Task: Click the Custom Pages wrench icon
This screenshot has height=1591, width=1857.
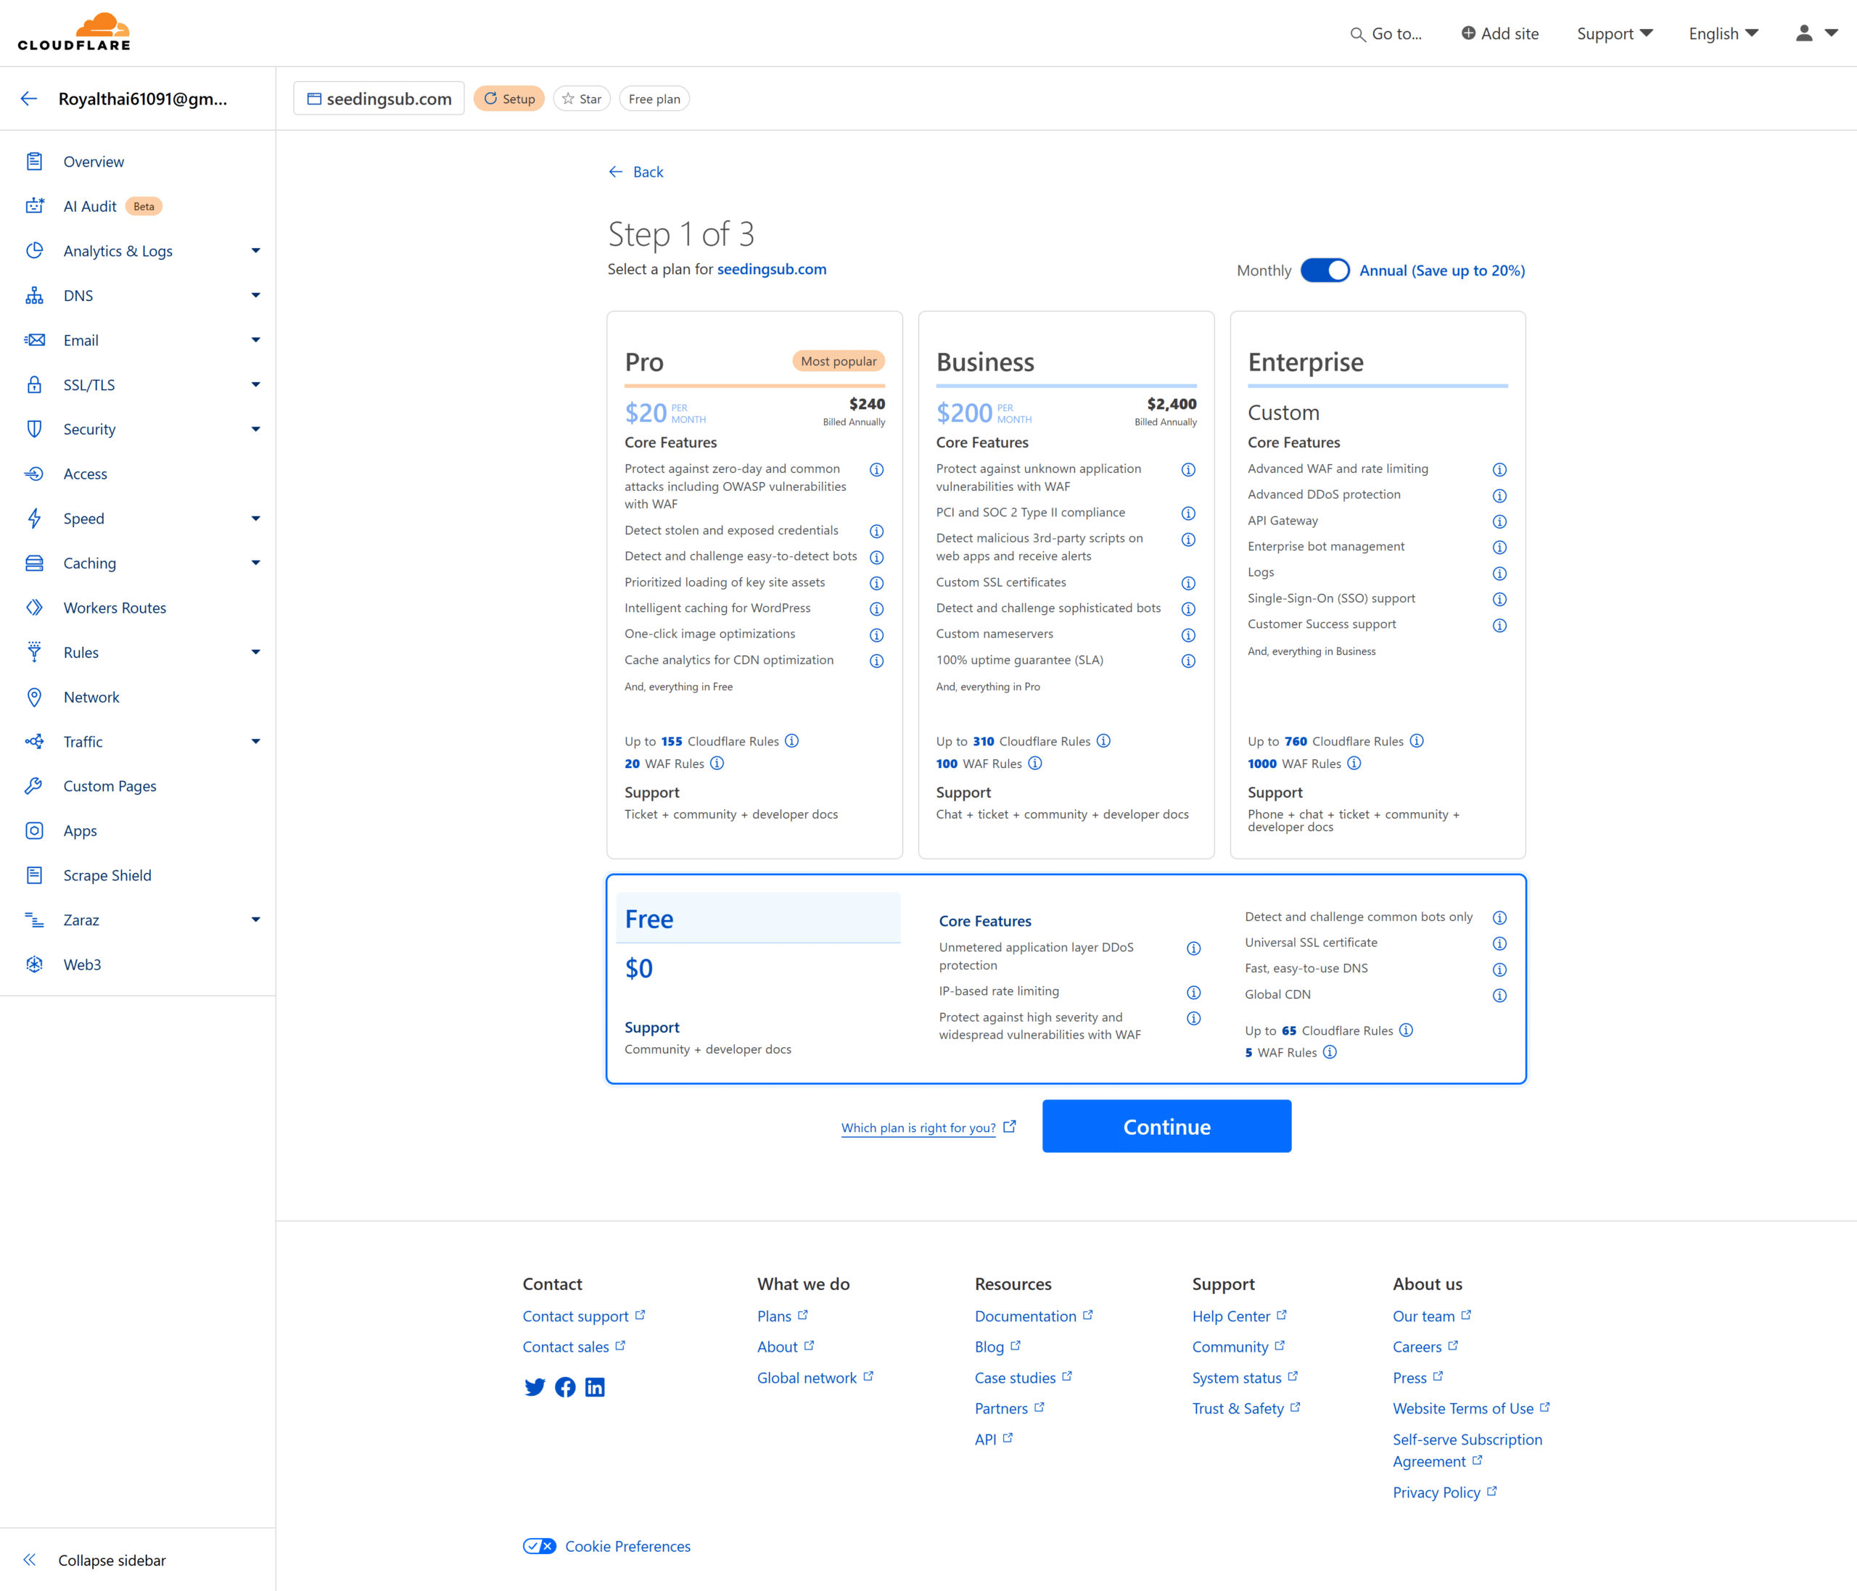Action: [x=34, y=785]
